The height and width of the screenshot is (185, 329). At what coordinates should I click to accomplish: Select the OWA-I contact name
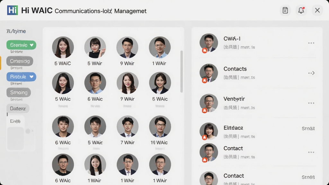click(x=232, y=39)
